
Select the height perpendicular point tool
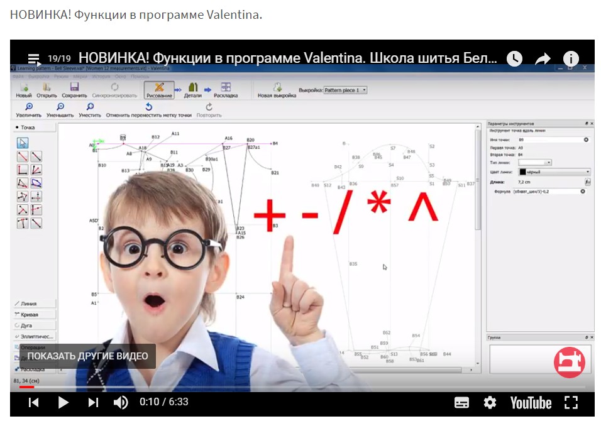click(x=23, y=210)
